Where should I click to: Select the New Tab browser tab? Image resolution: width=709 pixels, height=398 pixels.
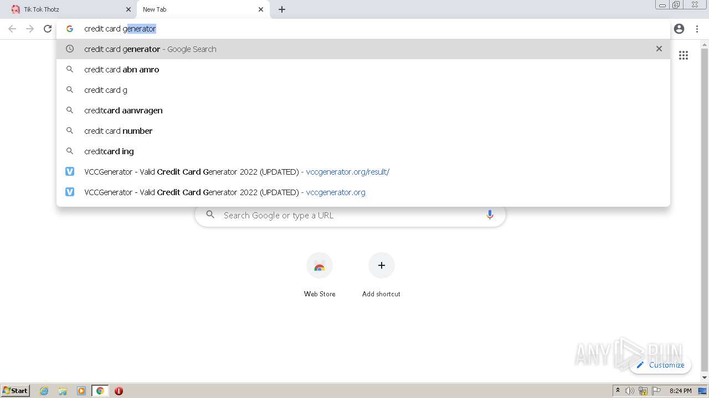click(x=203, y=9)
